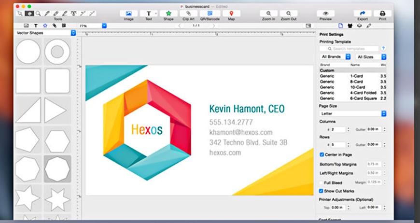
Task: Click the Print icon
Action: [382, 14]
